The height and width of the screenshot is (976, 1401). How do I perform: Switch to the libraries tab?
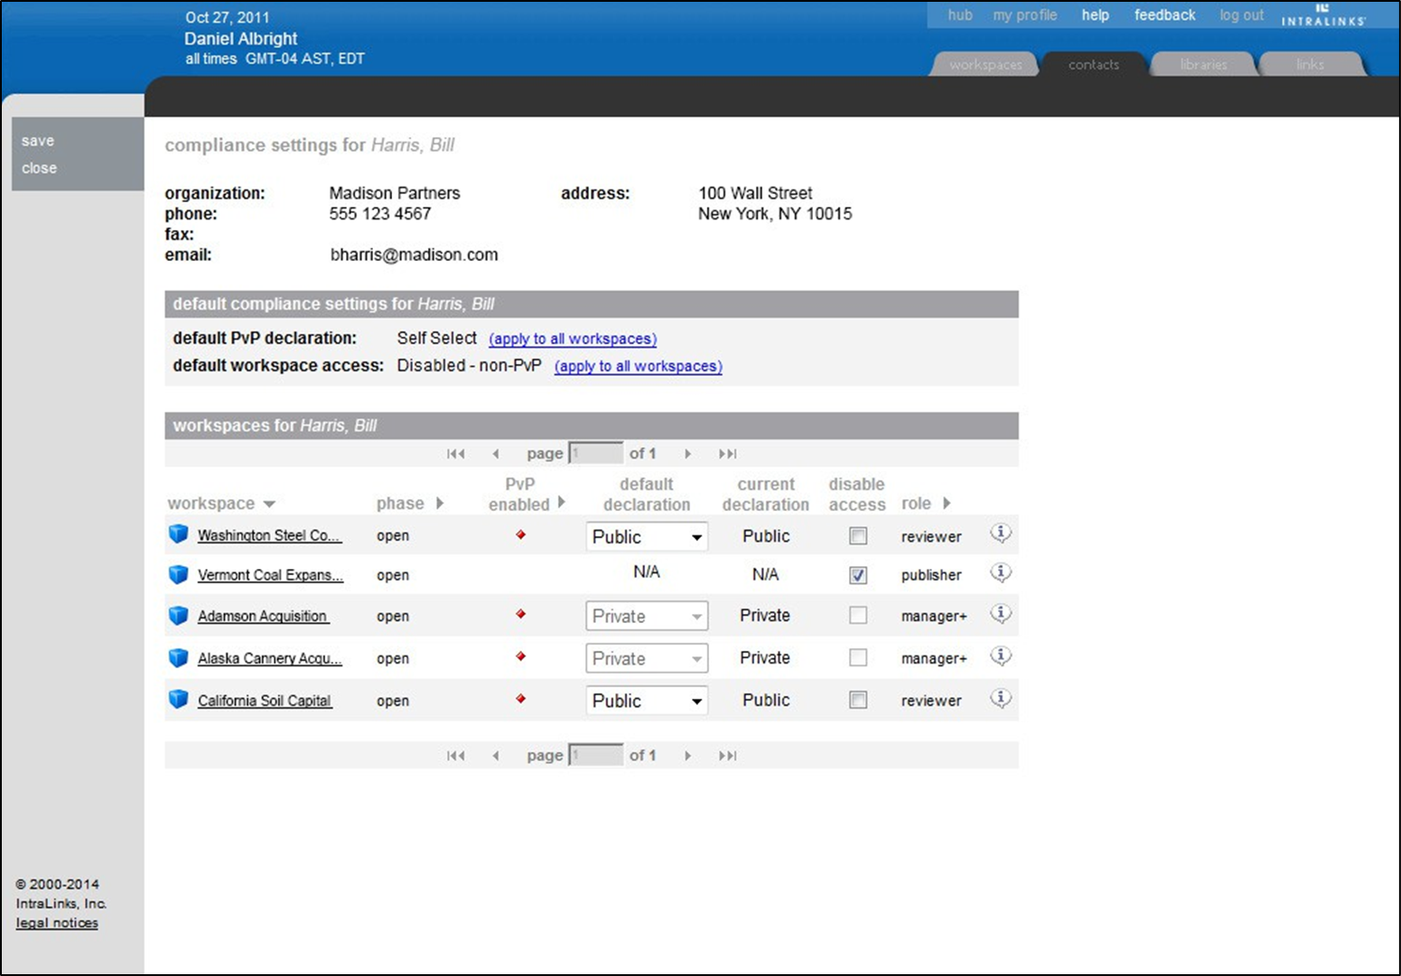point(1203,64)
